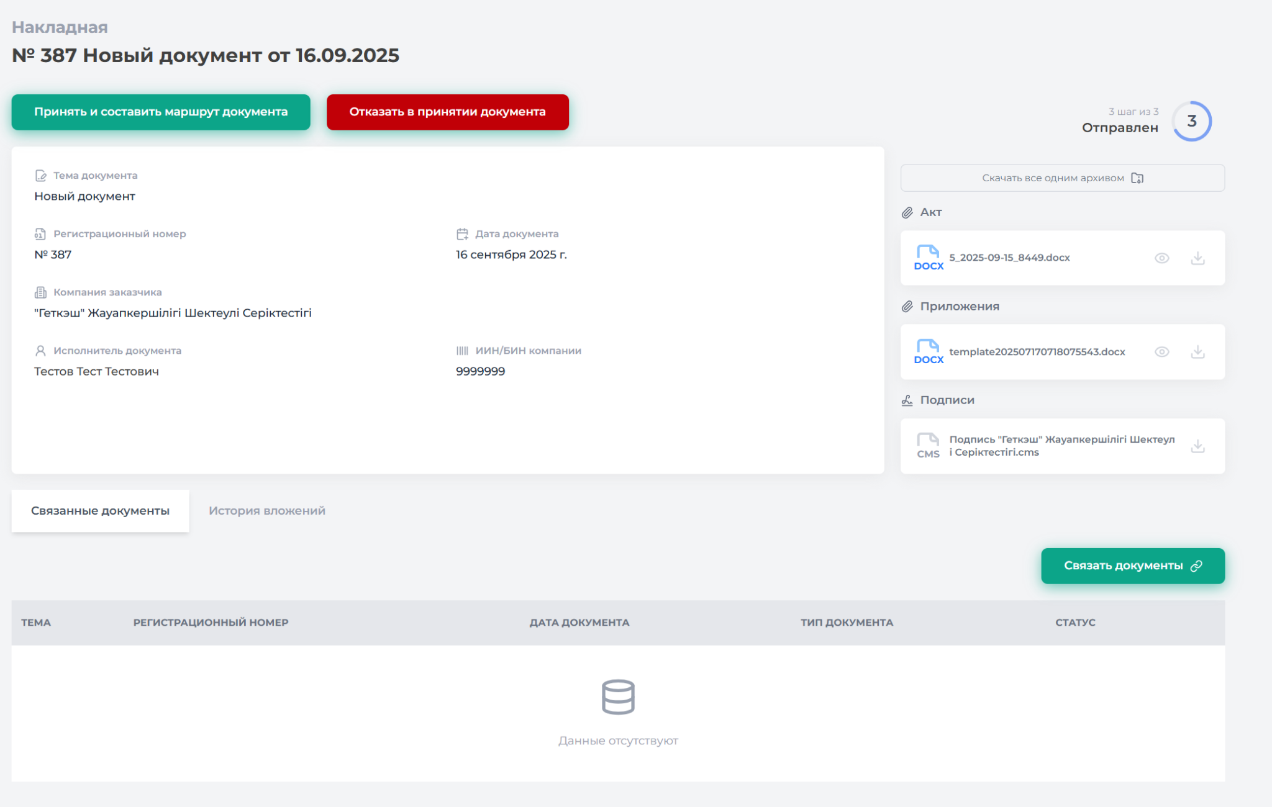Image resolution: width=1272 pixels, height=807 pixels.
Task: Click the CMS file icon in signatures
Action: pyautogui.click(x=928, y=446)
